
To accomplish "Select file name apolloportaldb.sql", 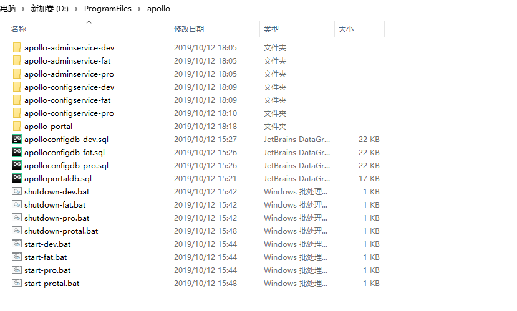I will click(58, 179).
